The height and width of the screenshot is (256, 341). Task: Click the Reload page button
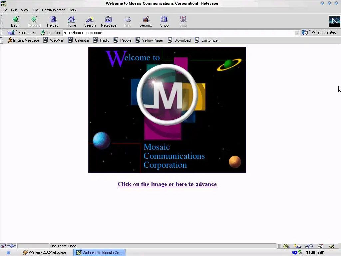coord(53,21)
